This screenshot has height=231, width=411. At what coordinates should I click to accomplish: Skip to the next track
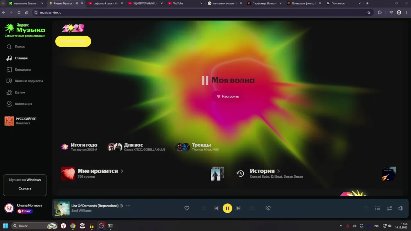click(x=238, y=208)
